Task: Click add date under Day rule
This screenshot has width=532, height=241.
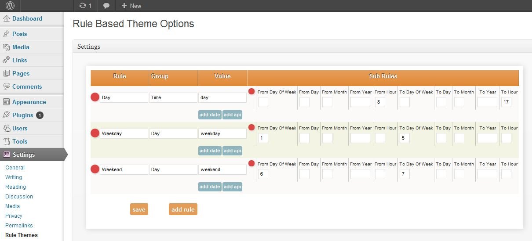Action: (x=210, y=115)
